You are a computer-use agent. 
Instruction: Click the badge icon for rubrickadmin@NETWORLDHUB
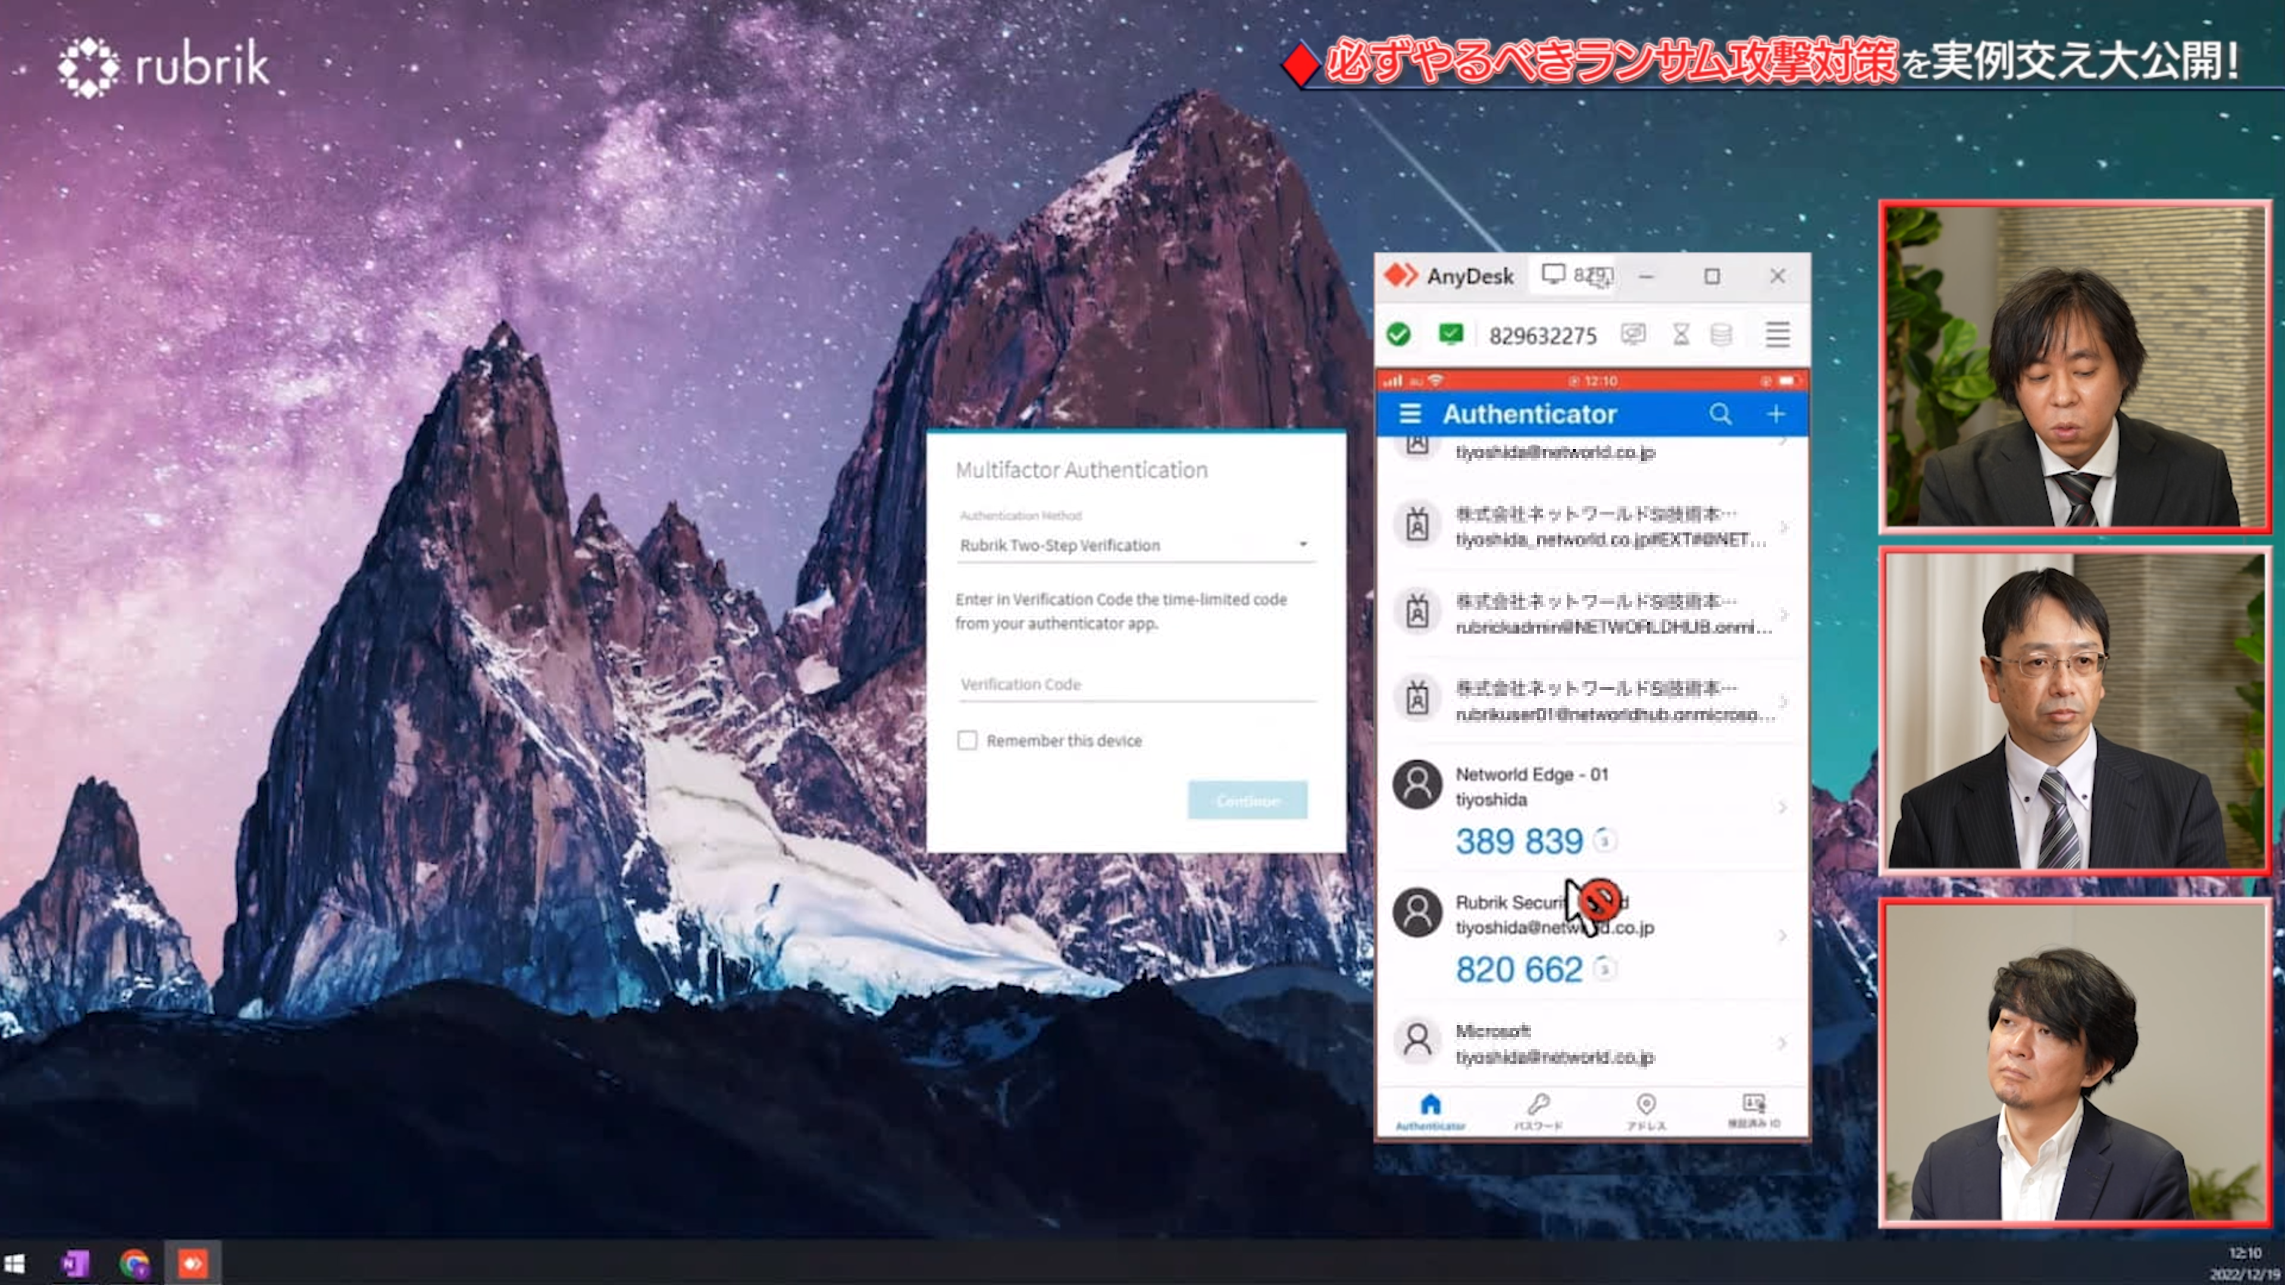coord(1417,612)
